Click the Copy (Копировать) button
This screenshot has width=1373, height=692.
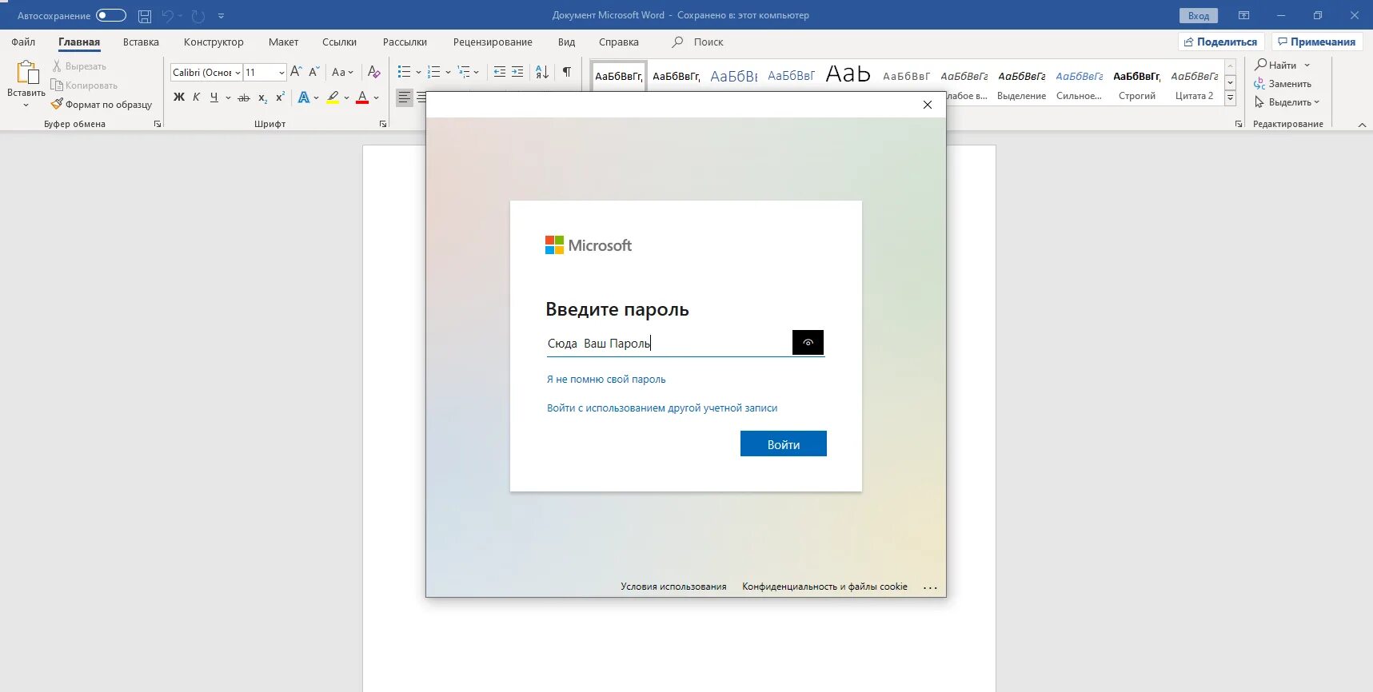pyautogui.click(x=84, y=86)
